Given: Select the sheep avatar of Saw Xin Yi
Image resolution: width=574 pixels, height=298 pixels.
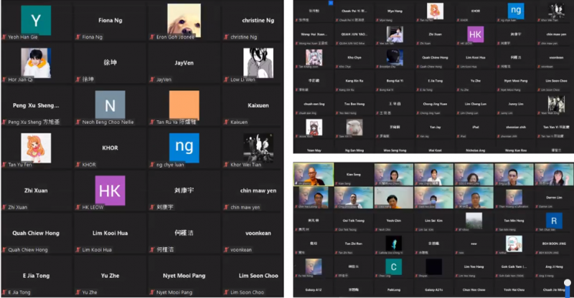Looking at the screenshot, I should tap(354, 128).
